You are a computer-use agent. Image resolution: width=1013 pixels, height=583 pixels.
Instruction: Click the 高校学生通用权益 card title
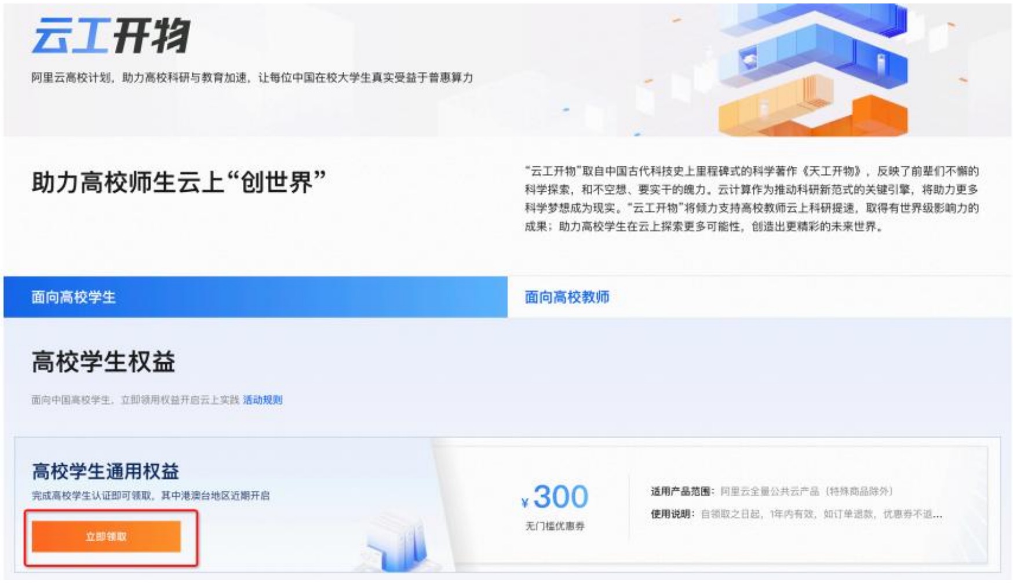pyautogui.click(x=105, y=471)
